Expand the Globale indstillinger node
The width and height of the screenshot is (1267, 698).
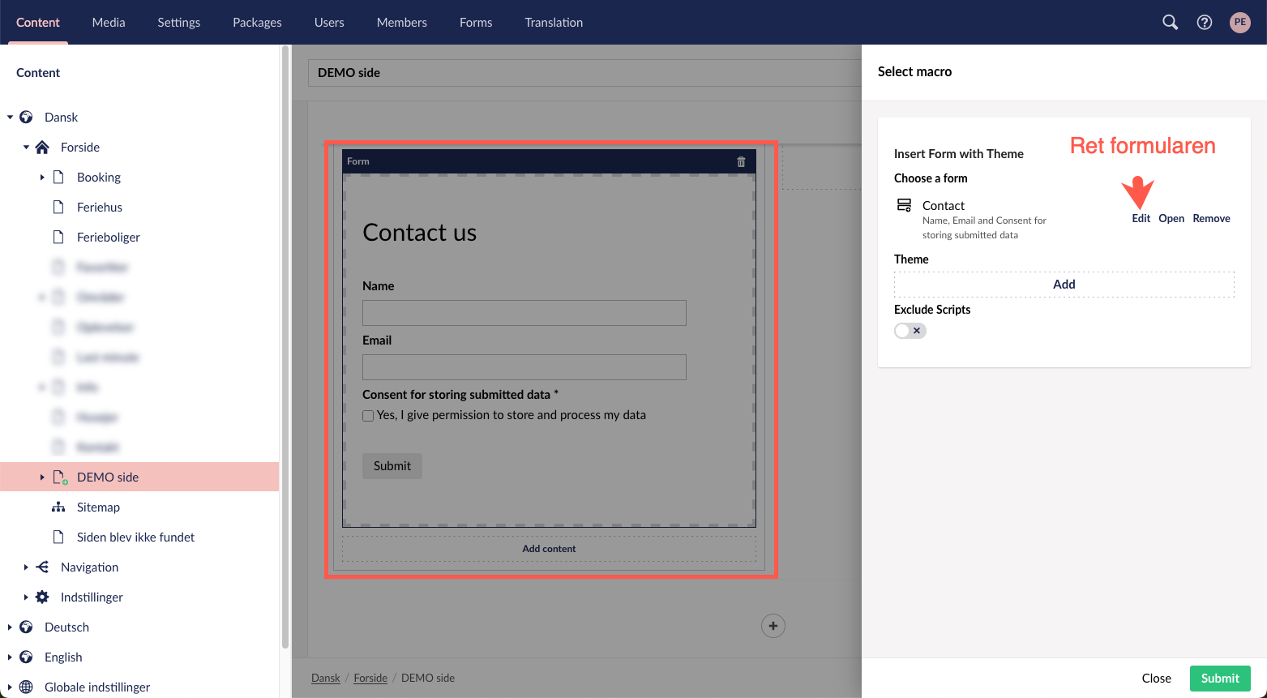[x=10, y=687]
